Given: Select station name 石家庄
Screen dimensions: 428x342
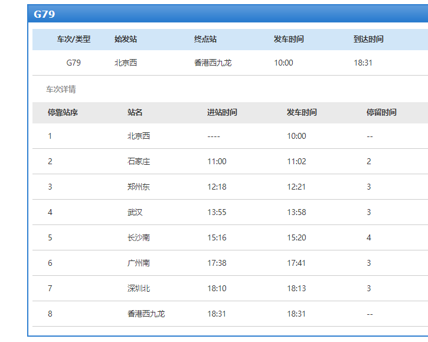Looking at the screenshot, I should (x=139, y=161).
